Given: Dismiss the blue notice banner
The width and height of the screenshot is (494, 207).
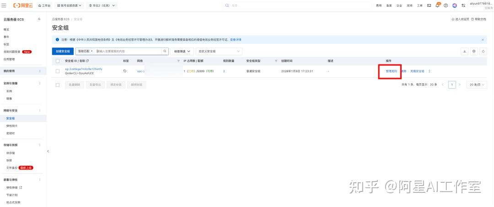Looking at the screenshot, I should point(483,40).
